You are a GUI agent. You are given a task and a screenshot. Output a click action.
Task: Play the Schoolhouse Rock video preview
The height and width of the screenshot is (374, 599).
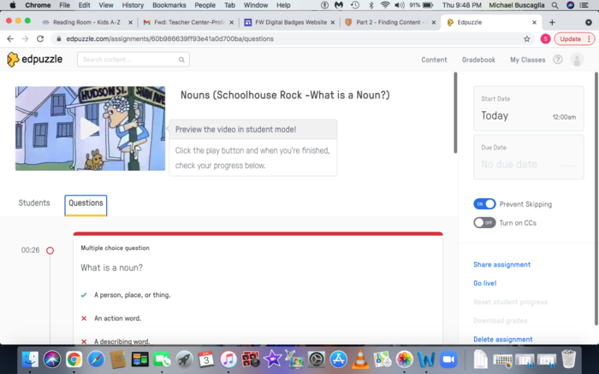point(90,128)
